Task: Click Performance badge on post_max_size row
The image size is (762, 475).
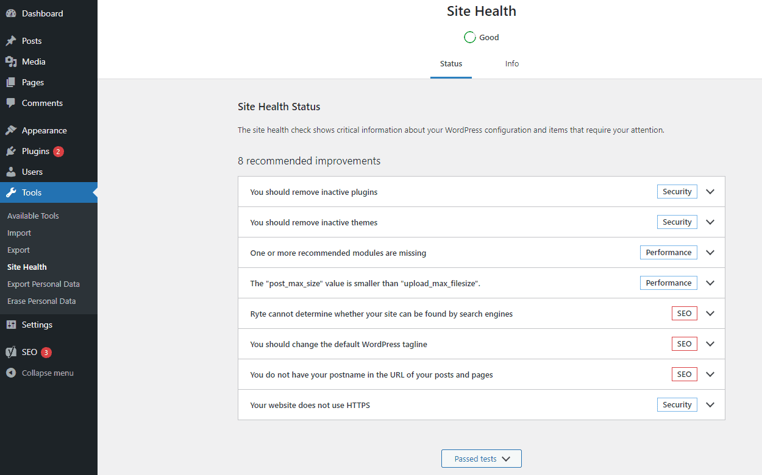Action: 669,283
